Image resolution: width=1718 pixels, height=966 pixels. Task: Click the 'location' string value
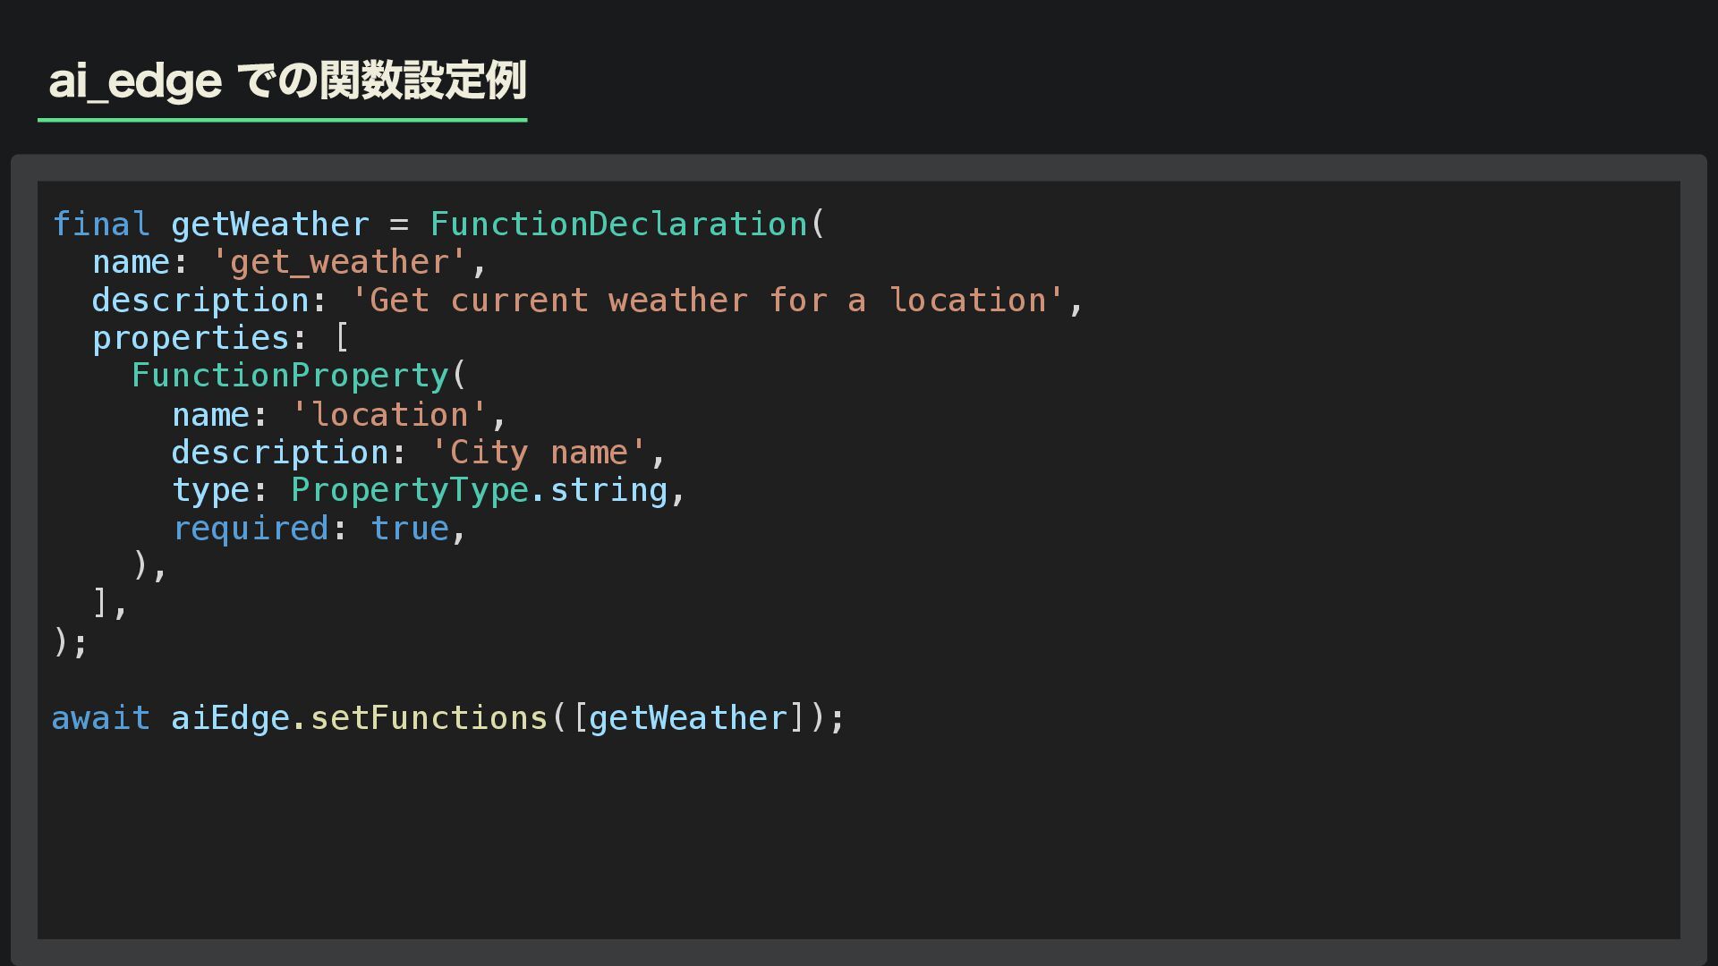(389, 415)
